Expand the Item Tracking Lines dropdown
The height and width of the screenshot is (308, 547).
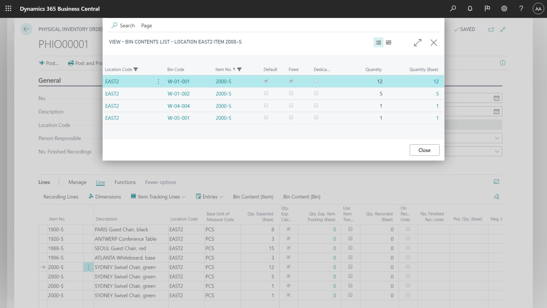(x=184, y=197)
